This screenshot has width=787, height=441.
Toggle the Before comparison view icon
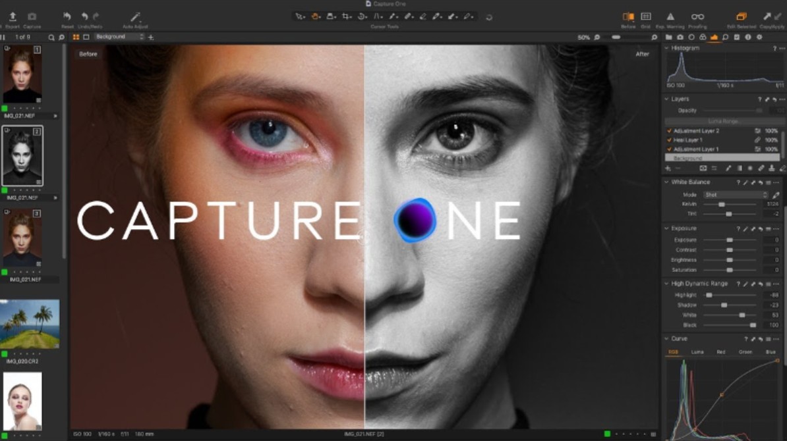click(628, 16)
